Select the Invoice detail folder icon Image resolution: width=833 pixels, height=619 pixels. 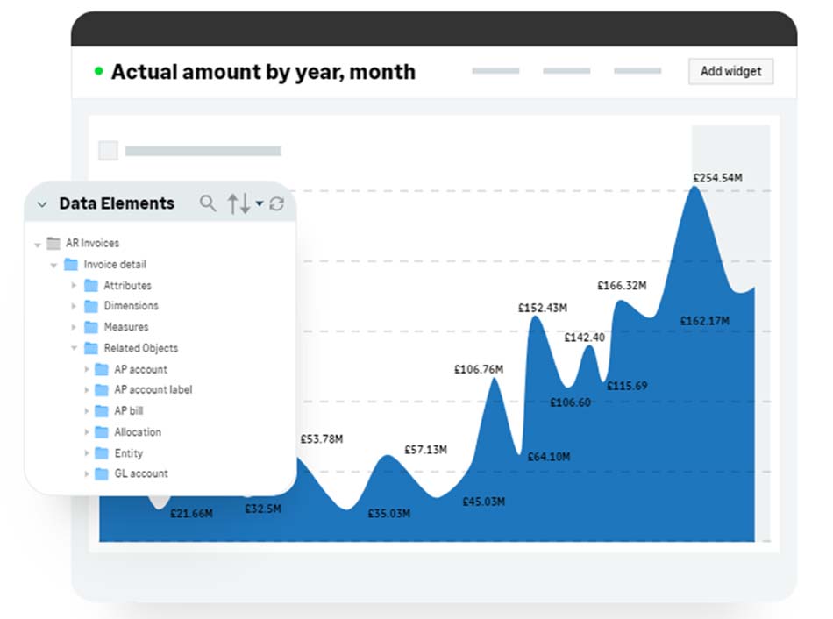click(x=71, y=264)
